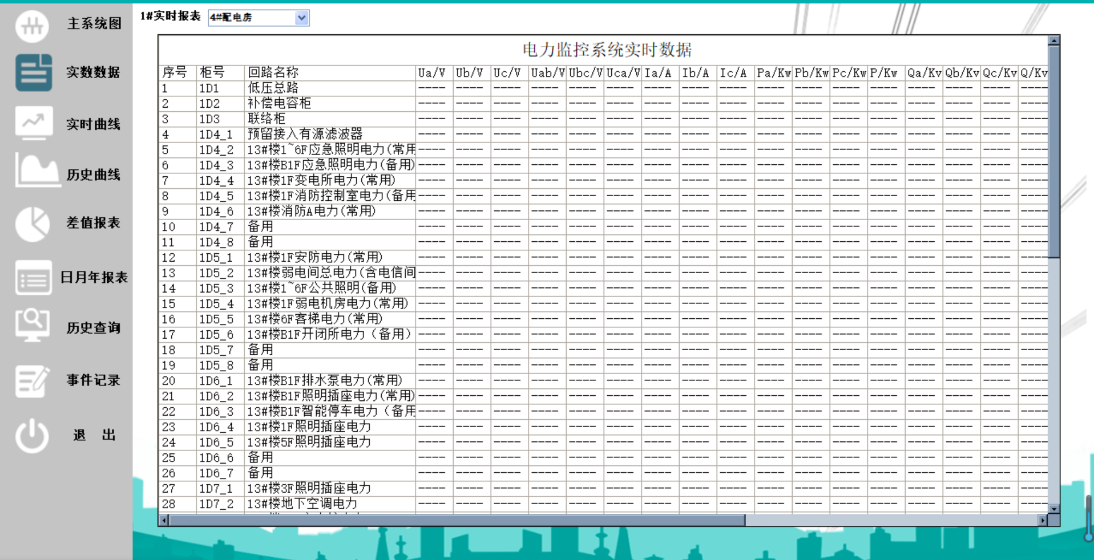Select 主系统图 in the left menu
1094x560 pixels.
coord(95,25)
